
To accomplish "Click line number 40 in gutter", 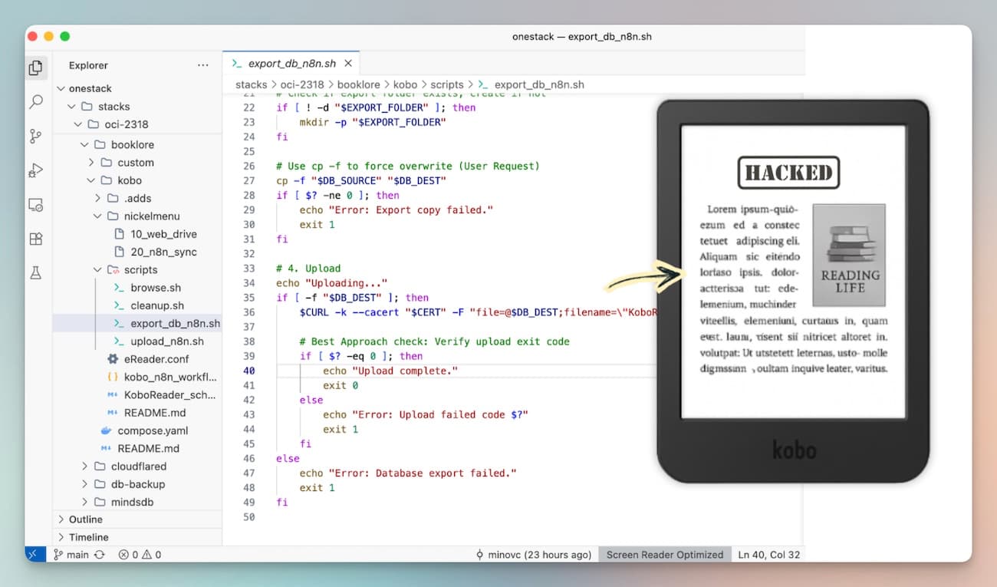I will (248, 371).
